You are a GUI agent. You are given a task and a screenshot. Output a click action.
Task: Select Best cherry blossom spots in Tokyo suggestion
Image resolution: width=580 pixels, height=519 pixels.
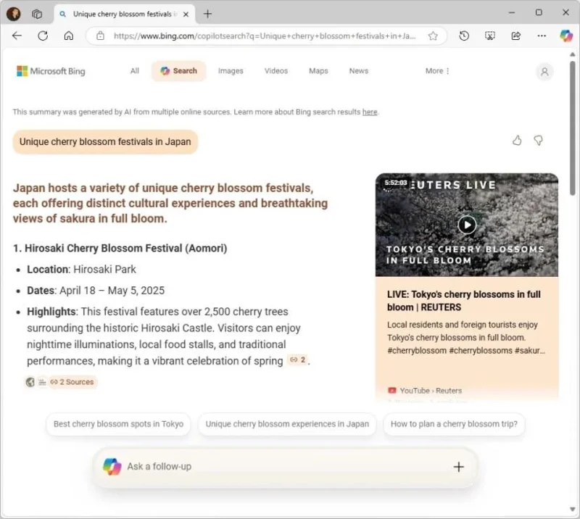[118, 424]
